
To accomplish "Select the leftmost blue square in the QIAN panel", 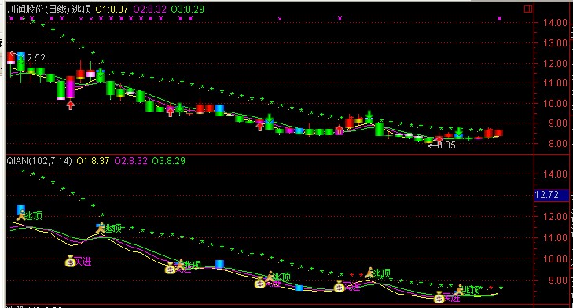I will (21, 210).
